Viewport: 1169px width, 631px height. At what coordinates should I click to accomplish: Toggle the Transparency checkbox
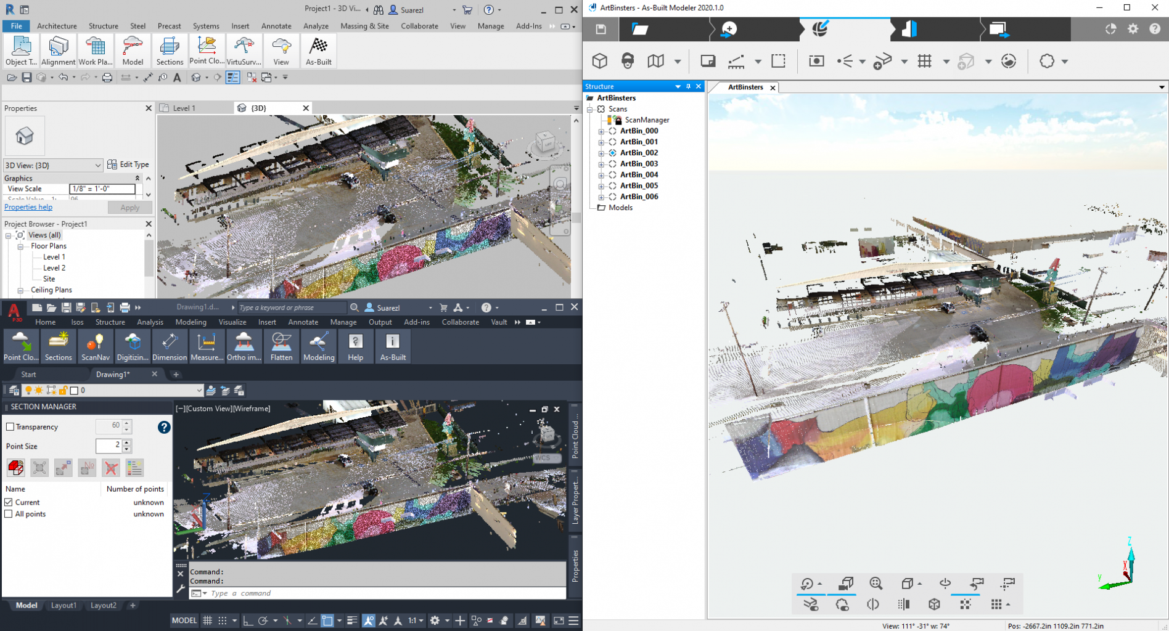(x=10, y=426)
